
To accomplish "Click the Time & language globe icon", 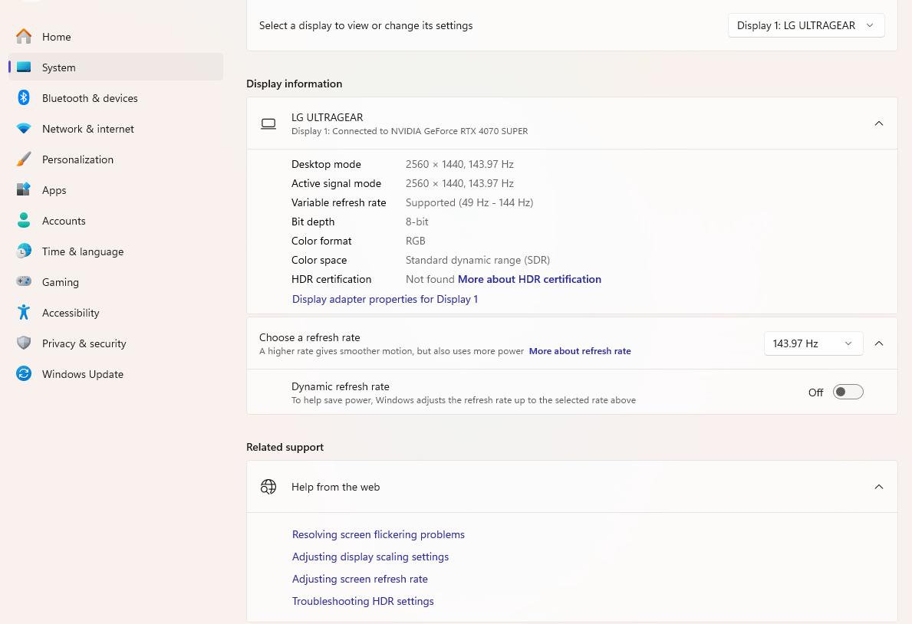I will pos(24,251).
